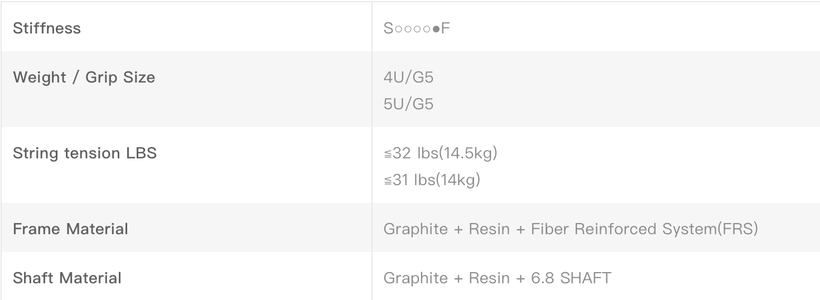Click the 4U/G5 weight value

coord(408,78)
